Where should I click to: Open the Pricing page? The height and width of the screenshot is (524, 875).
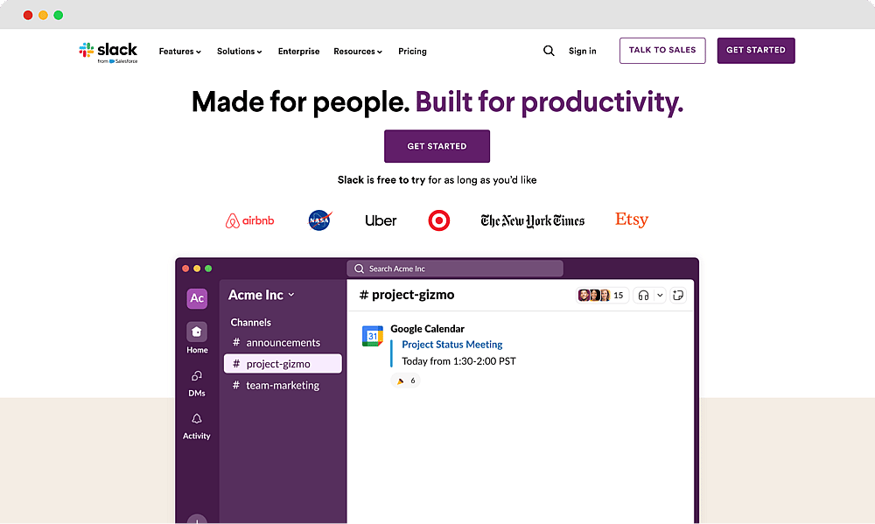(412, 52)
